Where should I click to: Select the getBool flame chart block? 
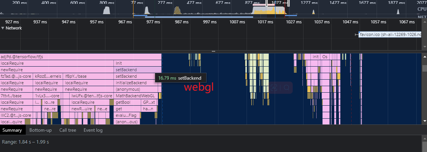point(128,102)
